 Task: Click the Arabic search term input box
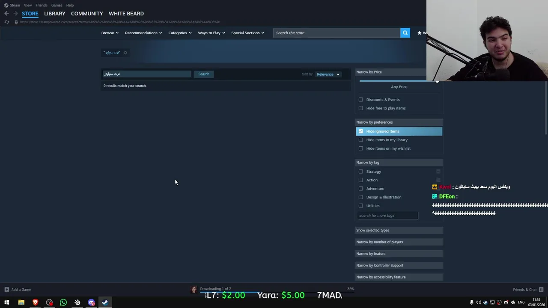[146, 74]
